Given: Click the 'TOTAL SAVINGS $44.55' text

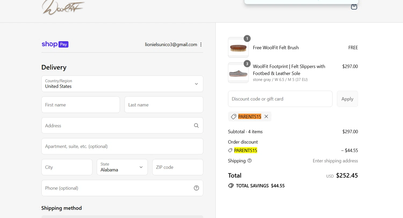Looking at the screenshot, I should tap(260, 186).
